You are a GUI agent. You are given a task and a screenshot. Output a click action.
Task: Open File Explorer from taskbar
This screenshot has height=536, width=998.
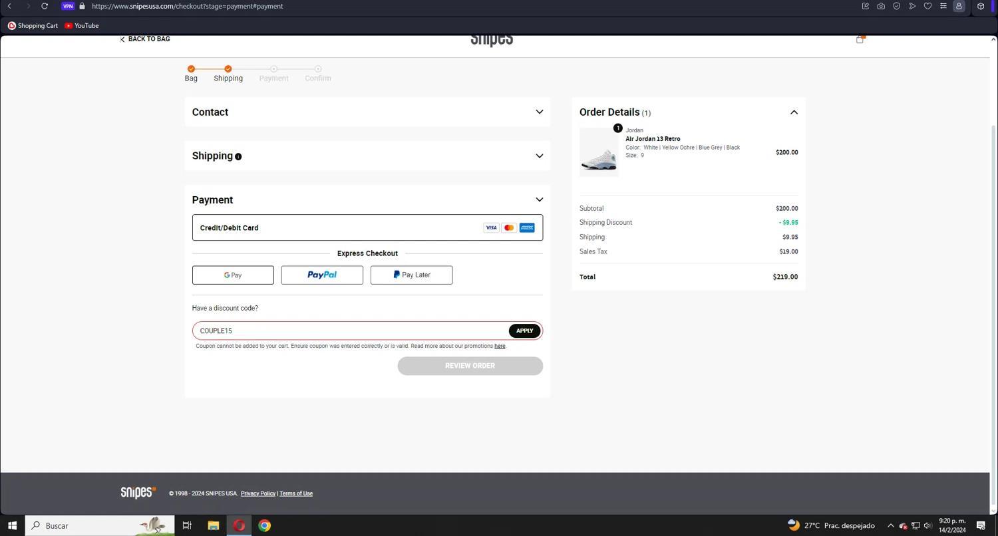[214, 525]
